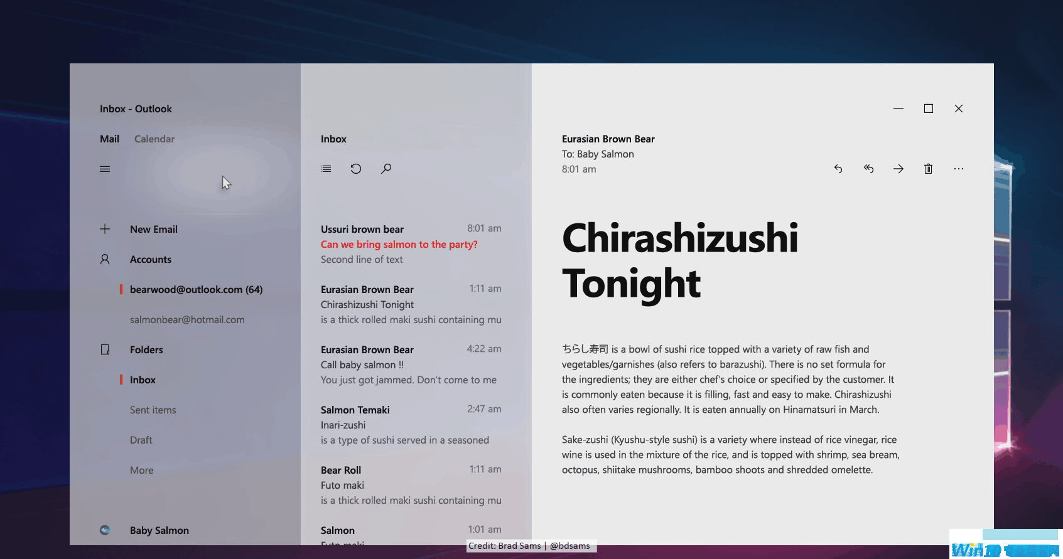
Task: Select salmonbear@hotmail.com account
Action: pos(187,319)
